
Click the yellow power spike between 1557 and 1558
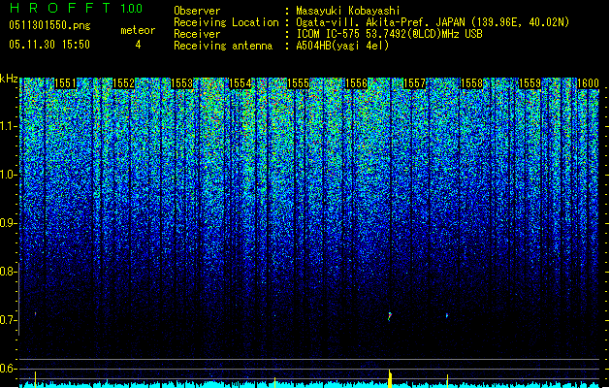[447, 380]
